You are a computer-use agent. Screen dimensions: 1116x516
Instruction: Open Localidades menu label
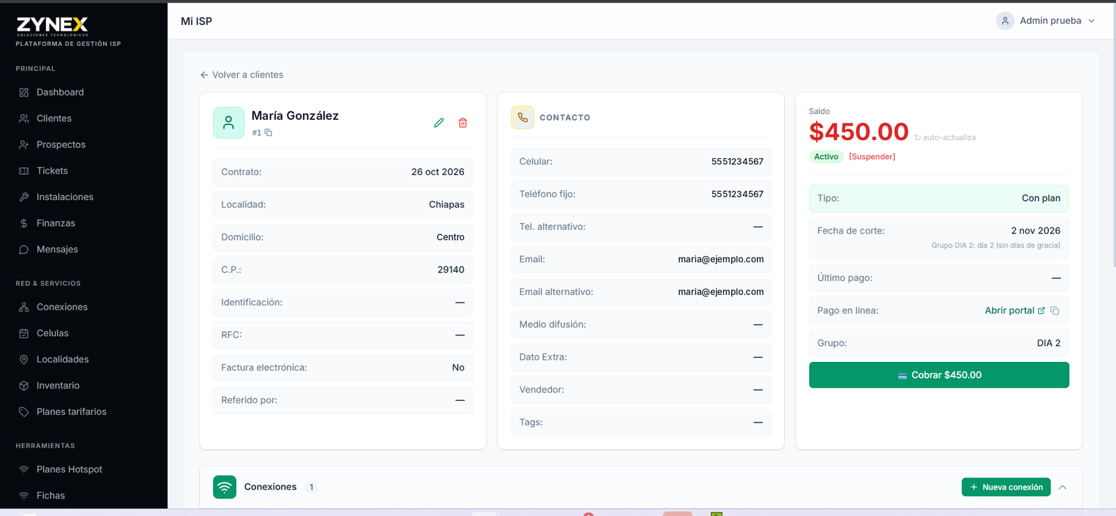click(63, 360)
